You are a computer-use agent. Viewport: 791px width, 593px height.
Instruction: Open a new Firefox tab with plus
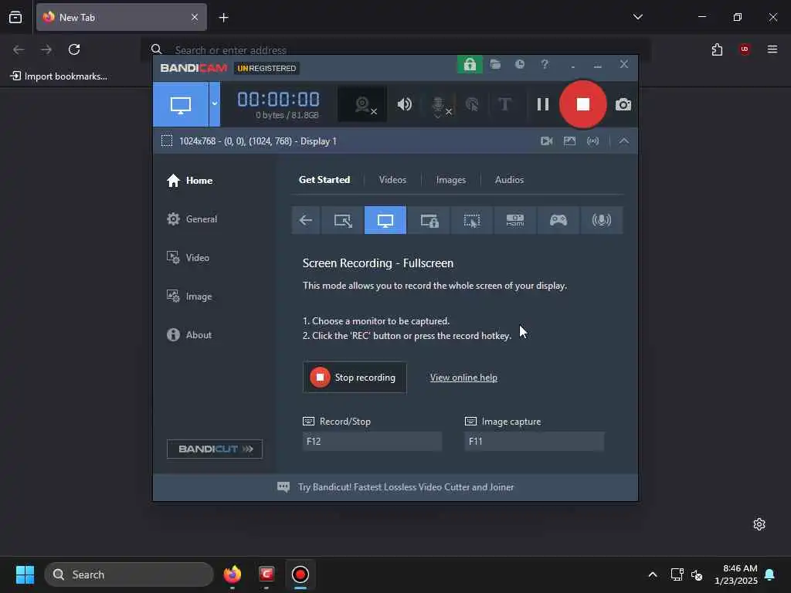click(223, 18)
